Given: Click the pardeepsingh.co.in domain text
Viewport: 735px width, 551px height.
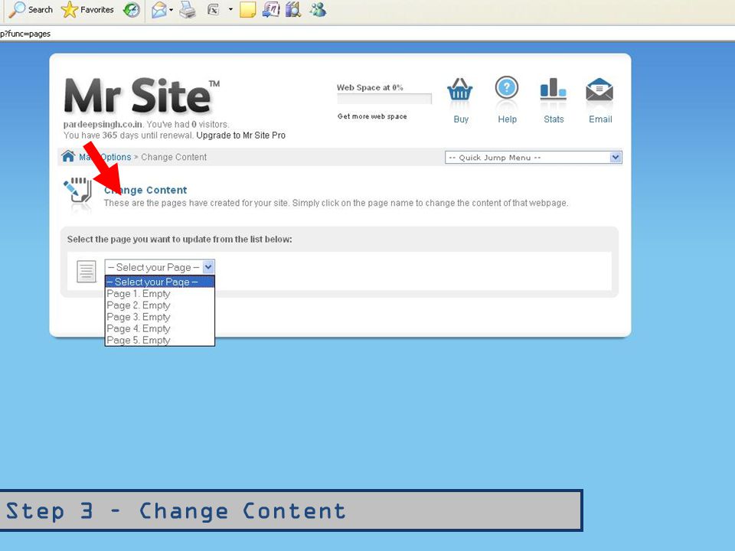Looking at the screenshot, I should pyautogui.click(x=103, y=125).
